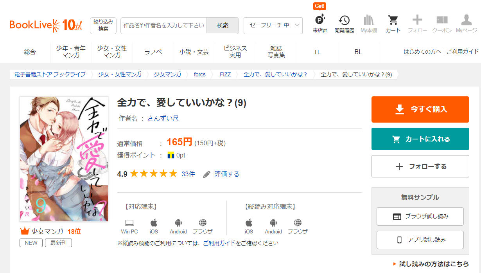481x273 pixels.
Task: Click Android icon under 対応端末
Action: [x=178, y=223]
